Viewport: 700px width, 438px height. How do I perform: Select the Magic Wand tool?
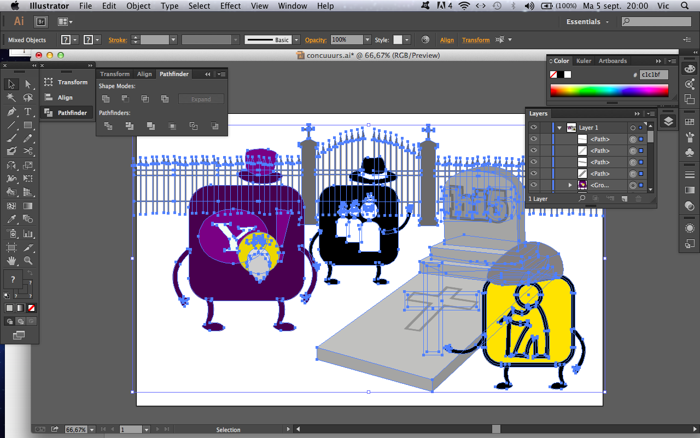pos(11,98)
